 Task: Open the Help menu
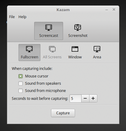click(x=22, y=17)
